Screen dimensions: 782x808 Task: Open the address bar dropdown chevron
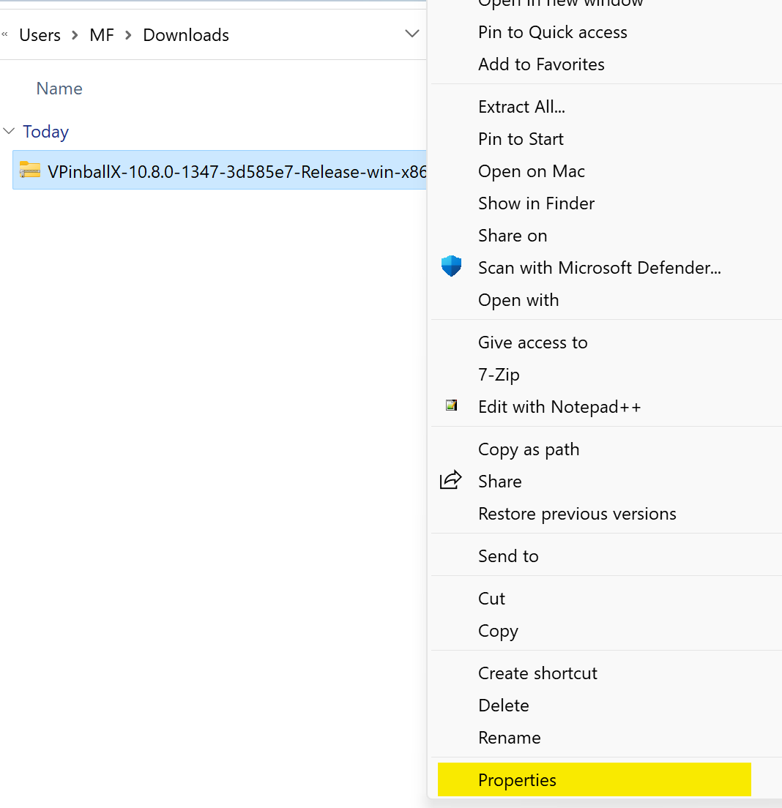412,34
